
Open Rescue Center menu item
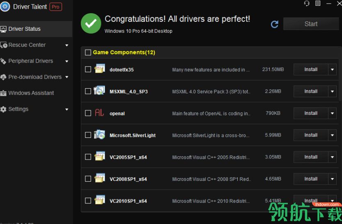tap(36, 45)
